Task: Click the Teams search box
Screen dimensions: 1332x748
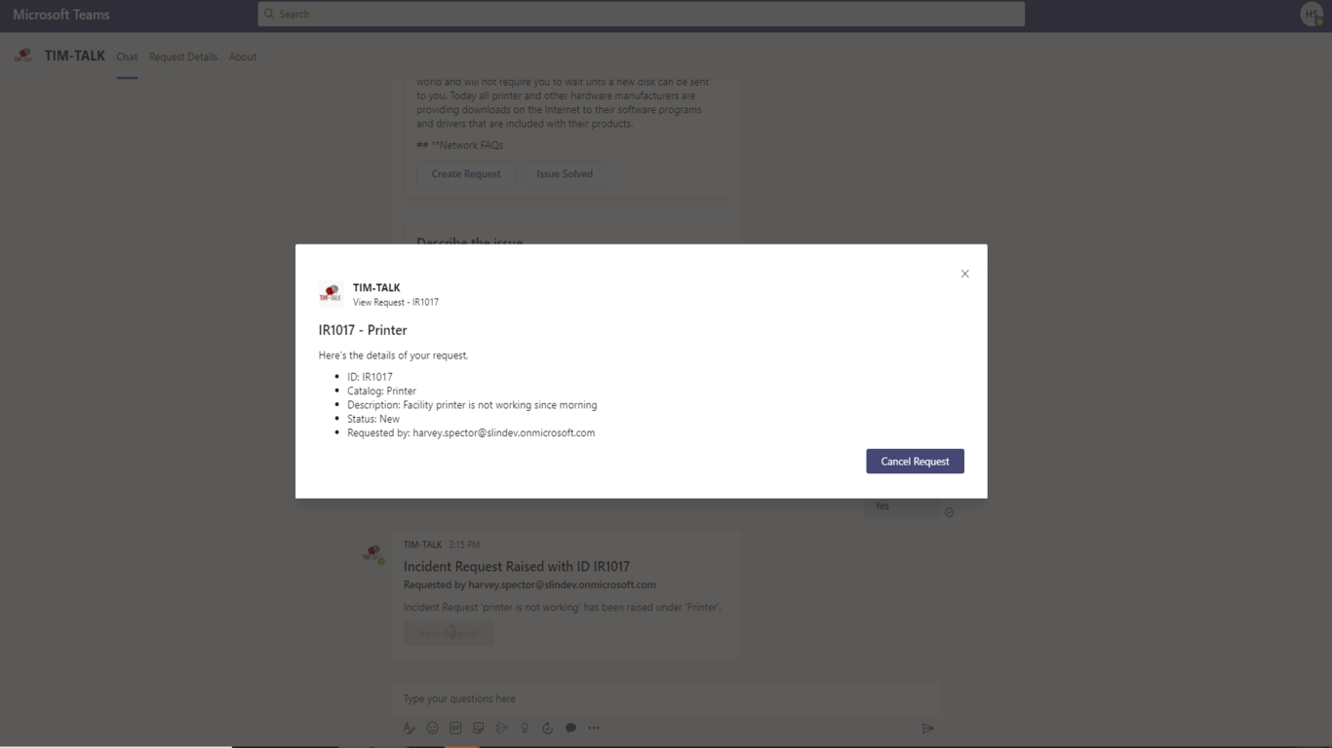Action: coord(641,14)
